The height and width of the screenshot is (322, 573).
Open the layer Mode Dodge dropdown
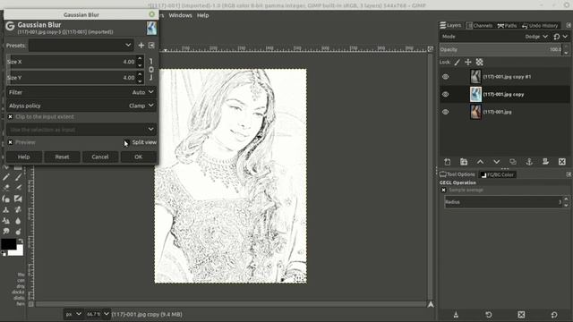coord(536,37)
